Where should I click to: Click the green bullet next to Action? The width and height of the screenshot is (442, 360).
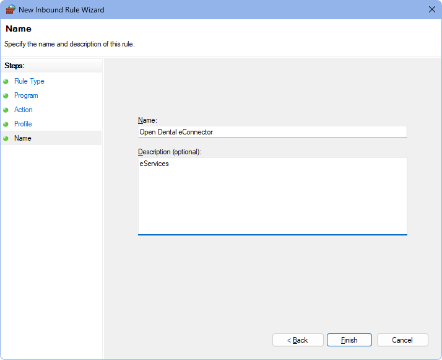[x=6, y=110]
